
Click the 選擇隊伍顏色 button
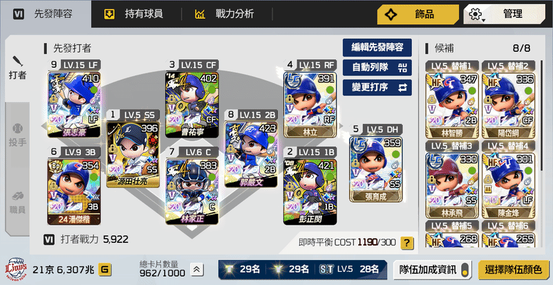513,270
